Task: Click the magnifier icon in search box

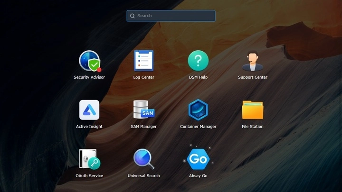Action: 132,16
